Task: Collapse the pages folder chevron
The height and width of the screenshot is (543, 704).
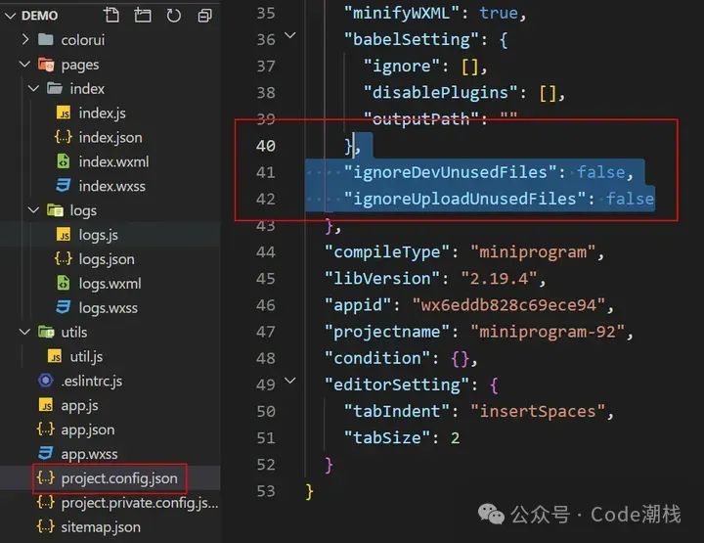Action: point(25,65)
